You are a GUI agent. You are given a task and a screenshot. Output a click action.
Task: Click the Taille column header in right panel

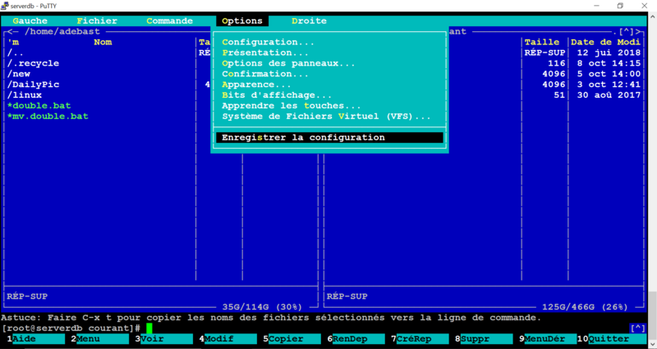click(x=542, y=43)
